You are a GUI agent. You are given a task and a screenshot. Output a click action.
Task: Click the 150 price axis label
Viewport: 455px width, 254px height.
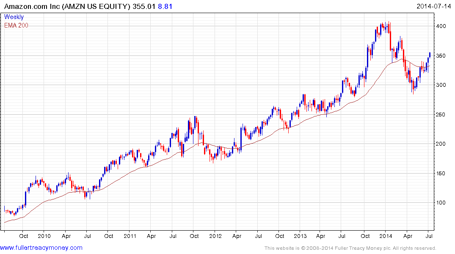[x=441, y=173]
